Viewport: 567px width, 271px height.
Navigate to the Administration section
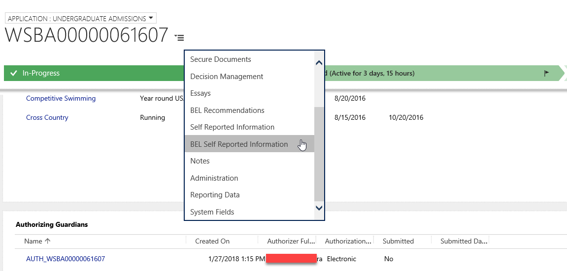pos(214,178)
